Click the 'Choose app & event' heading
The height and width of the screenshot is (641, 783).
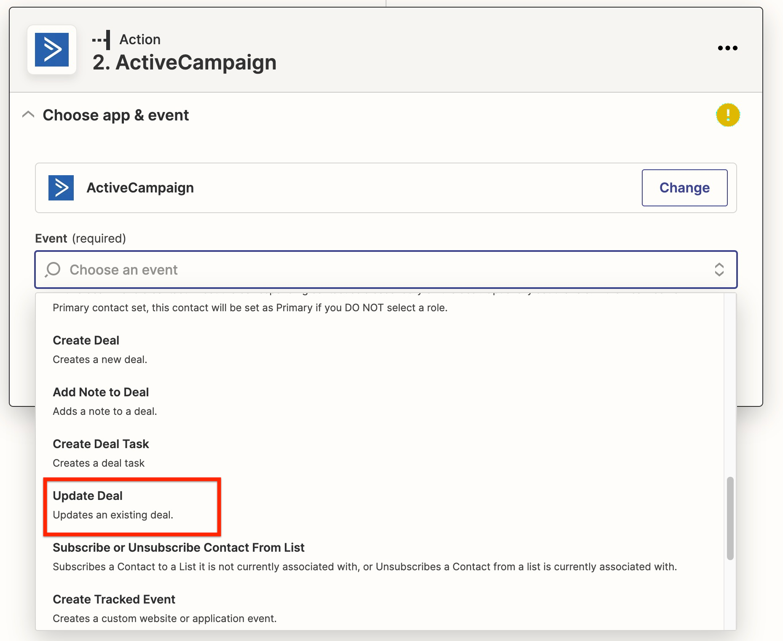tap(116, 115)
